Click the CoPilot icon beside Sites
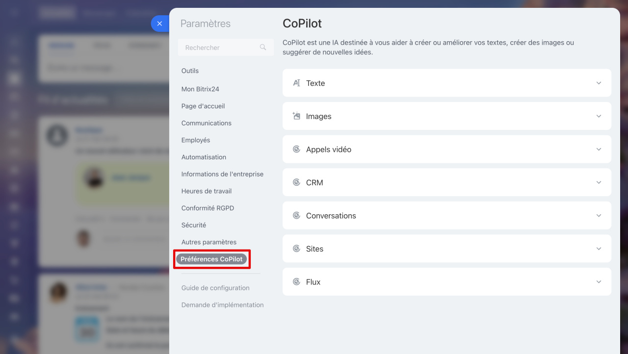 pos(296,249)
